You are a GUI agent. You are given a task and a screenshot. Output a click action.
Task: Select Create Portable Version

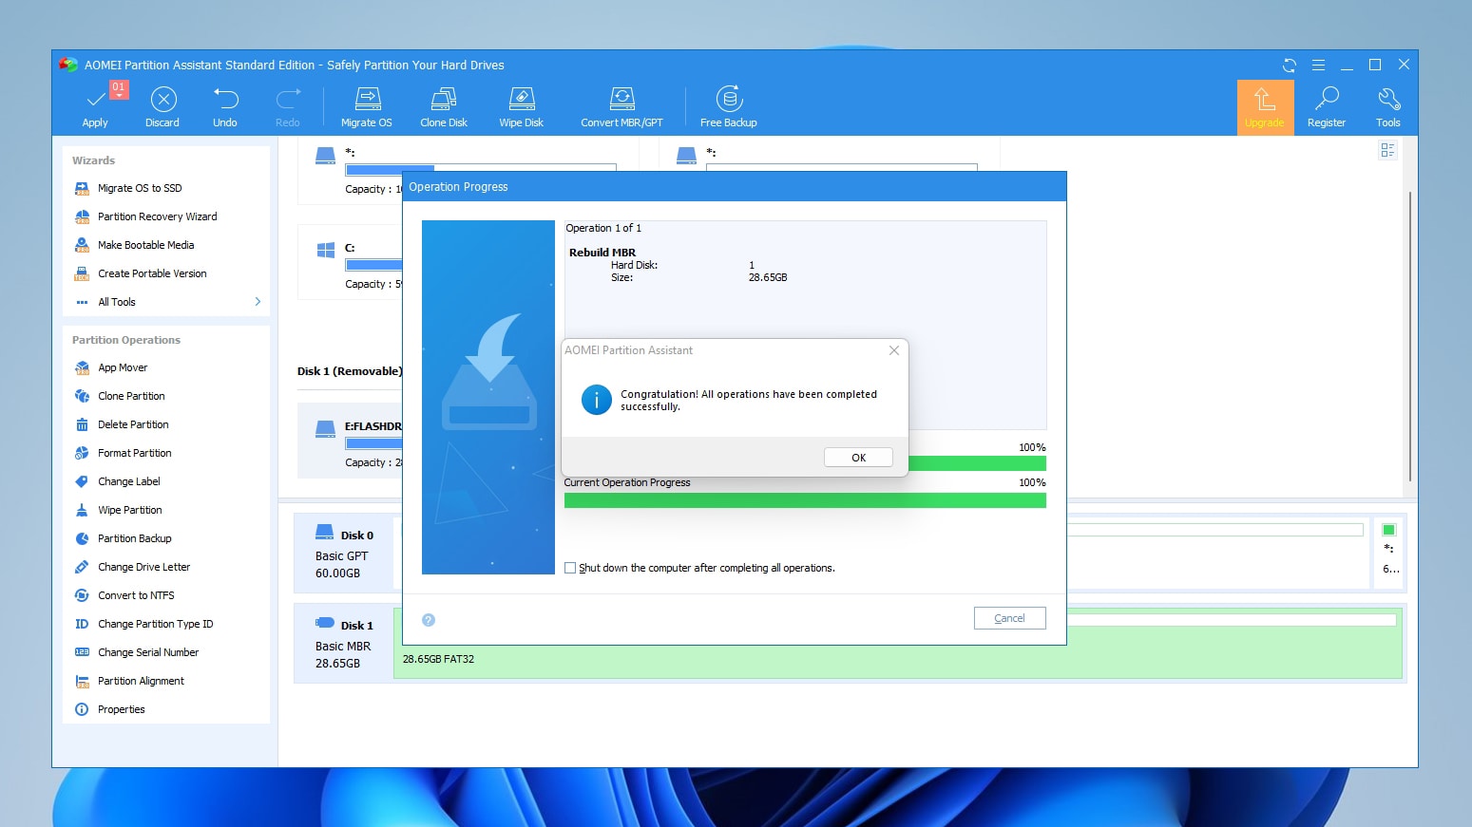coord(152,273)
